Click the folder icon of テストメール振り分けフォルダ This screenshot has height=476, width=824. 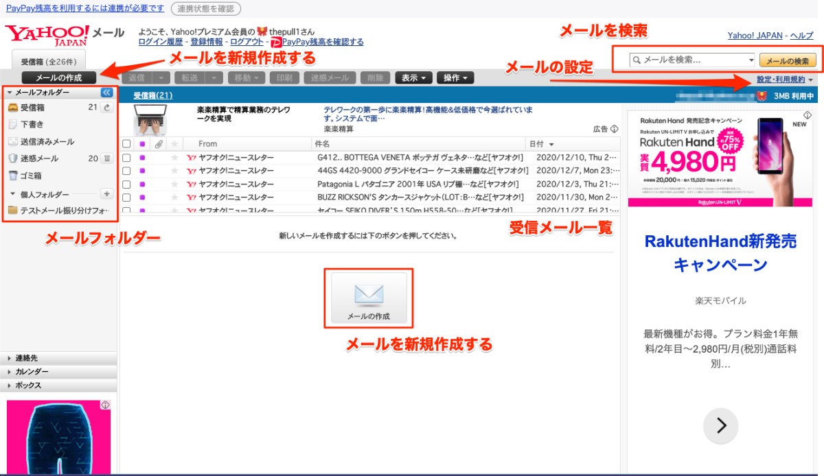(12, 210)
